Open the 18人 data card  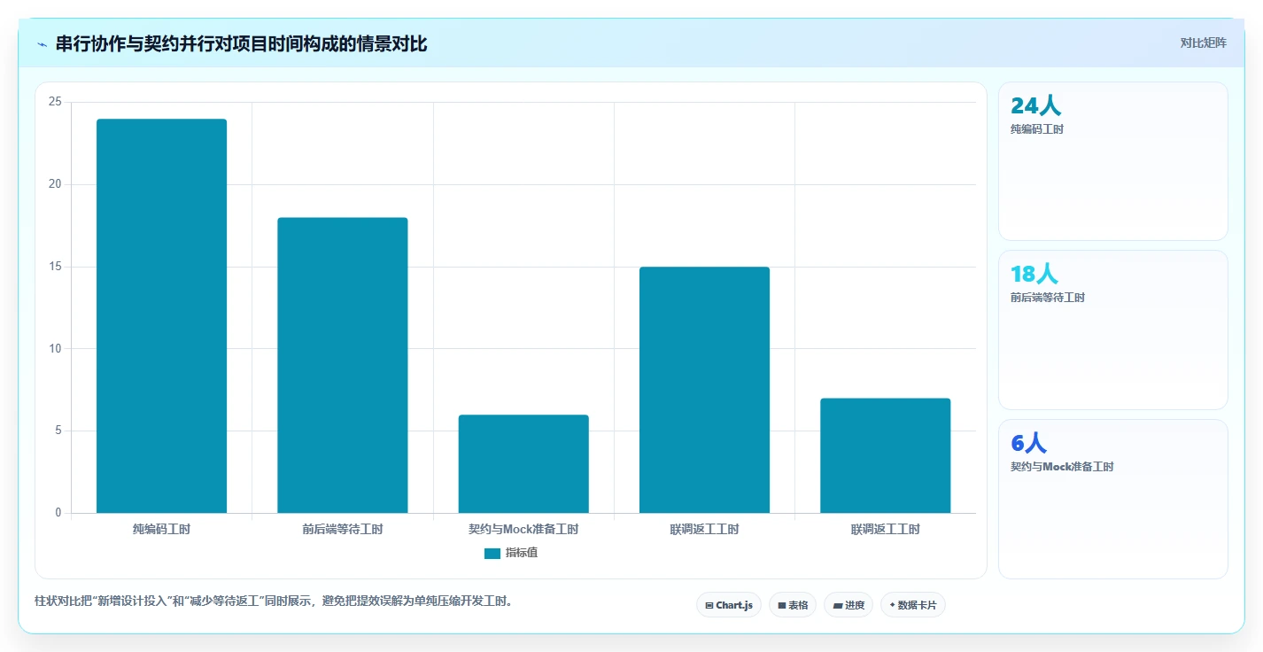(x=1113, y=330)
